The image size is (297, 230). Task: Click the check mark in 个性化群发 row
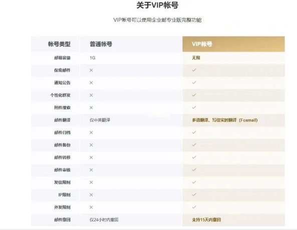pyautogui.click(x=194, y=95)
